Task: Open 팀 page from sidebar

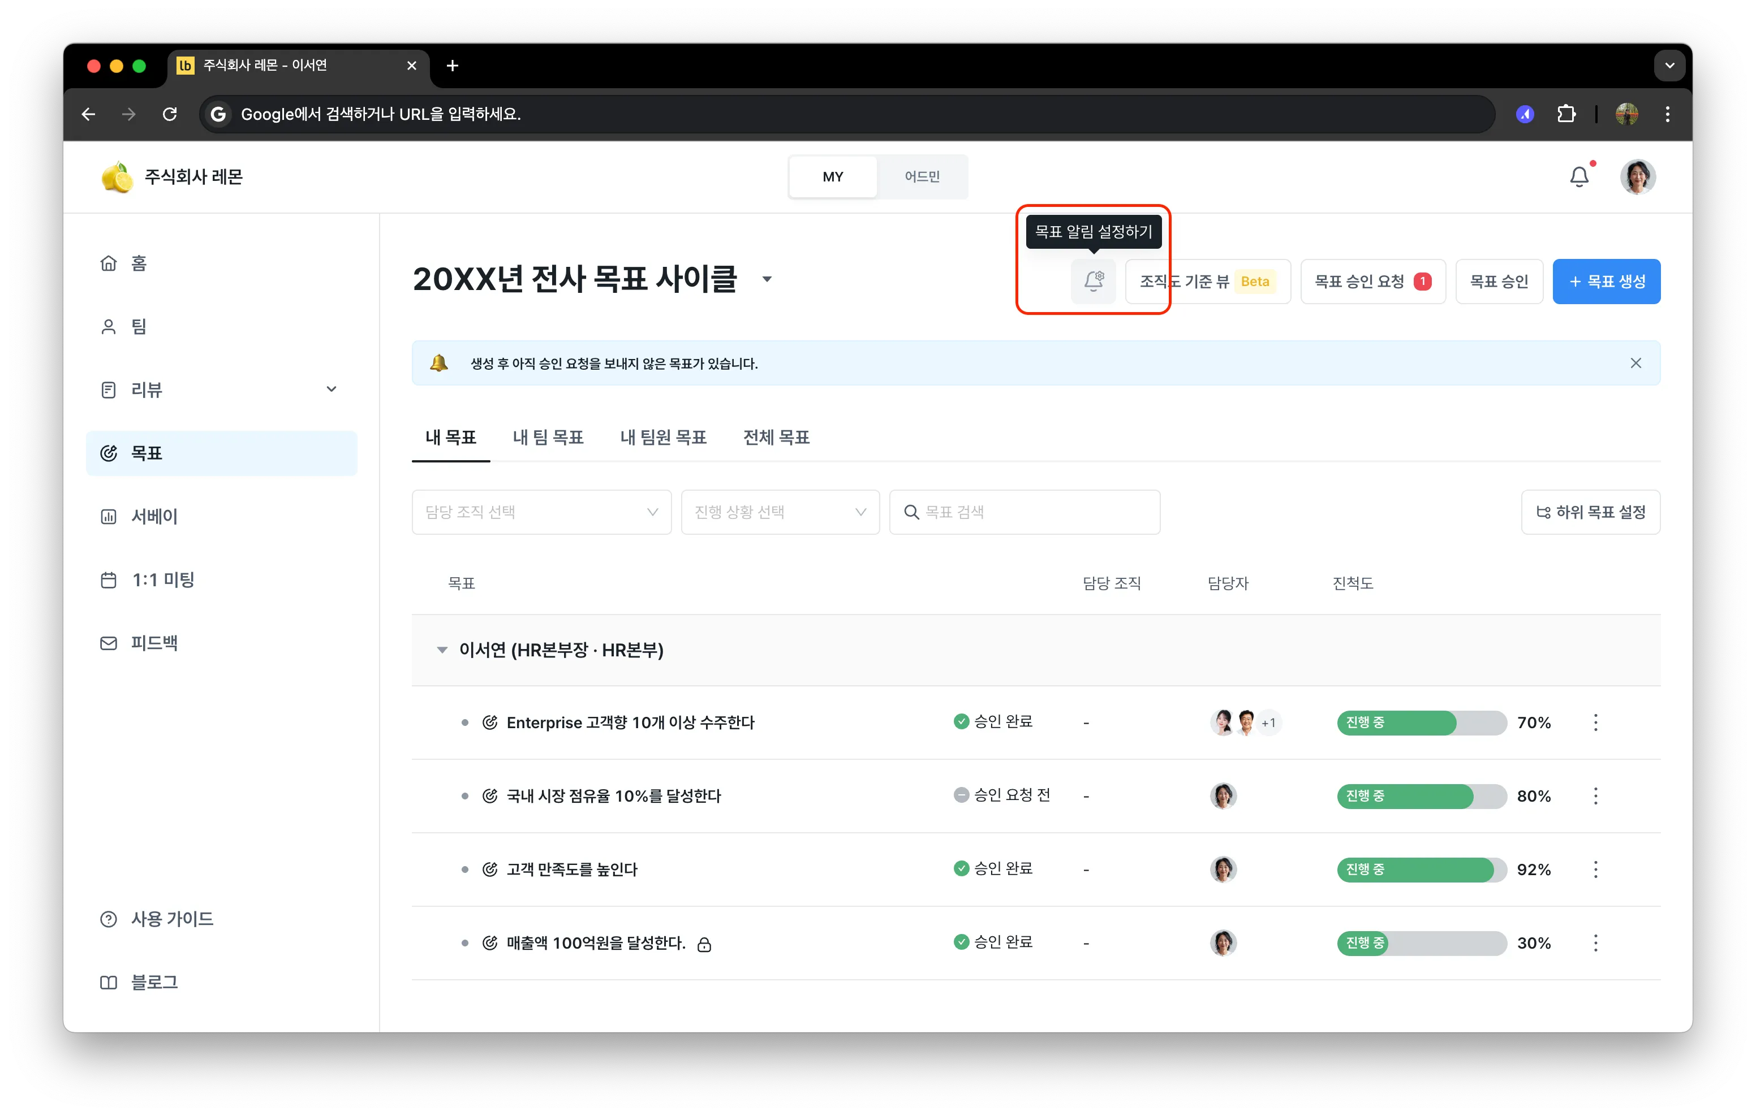Action: [124, 327]
